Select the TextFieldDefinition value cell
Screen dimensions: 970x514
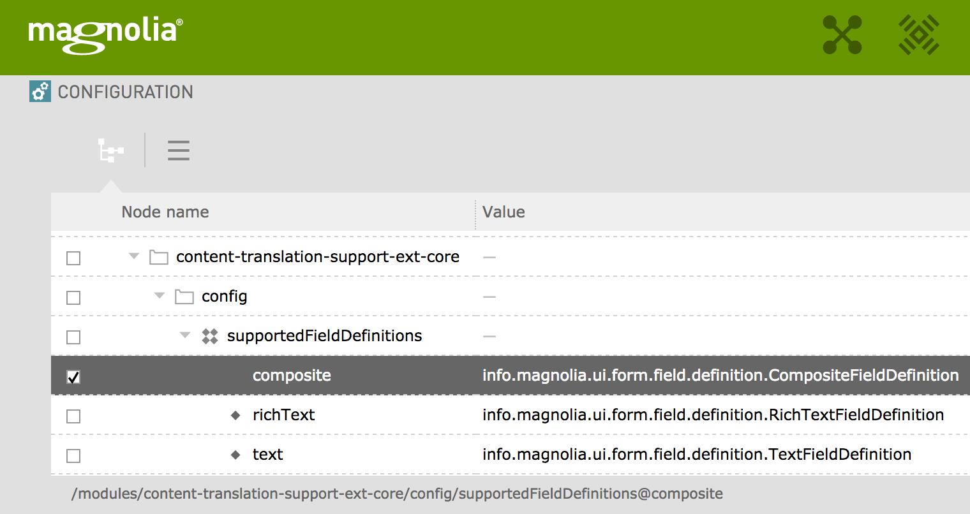coord(696,455)
